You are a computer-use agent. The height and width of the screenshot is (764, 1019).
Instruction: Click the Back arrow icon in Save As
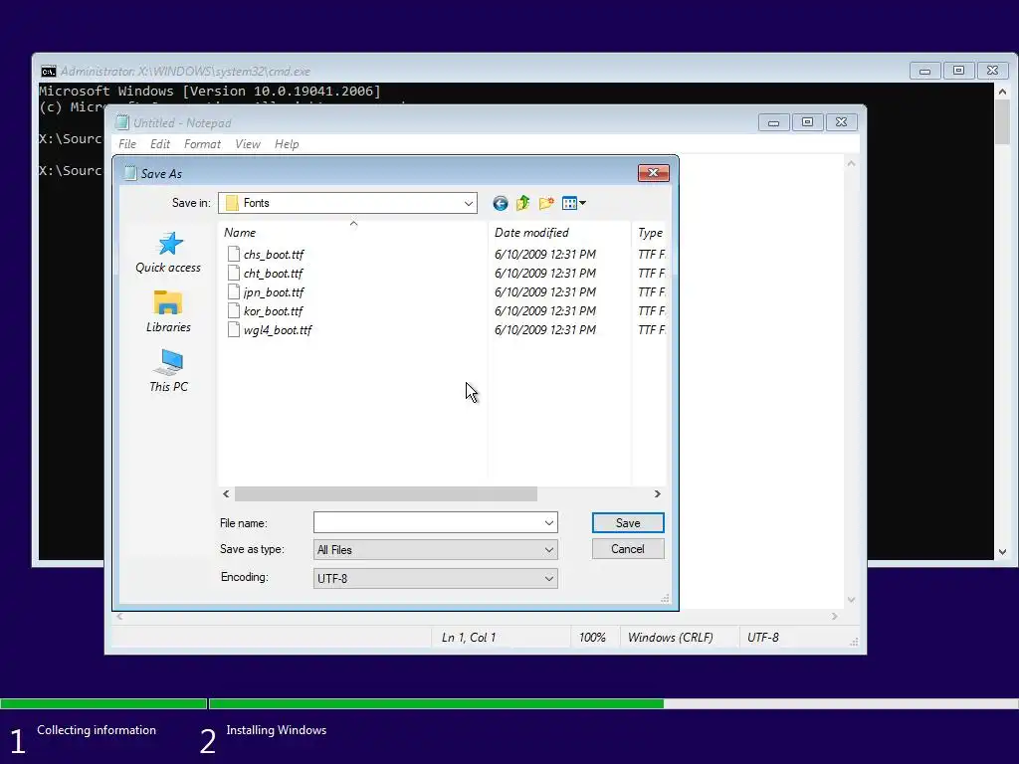[500, 203]
